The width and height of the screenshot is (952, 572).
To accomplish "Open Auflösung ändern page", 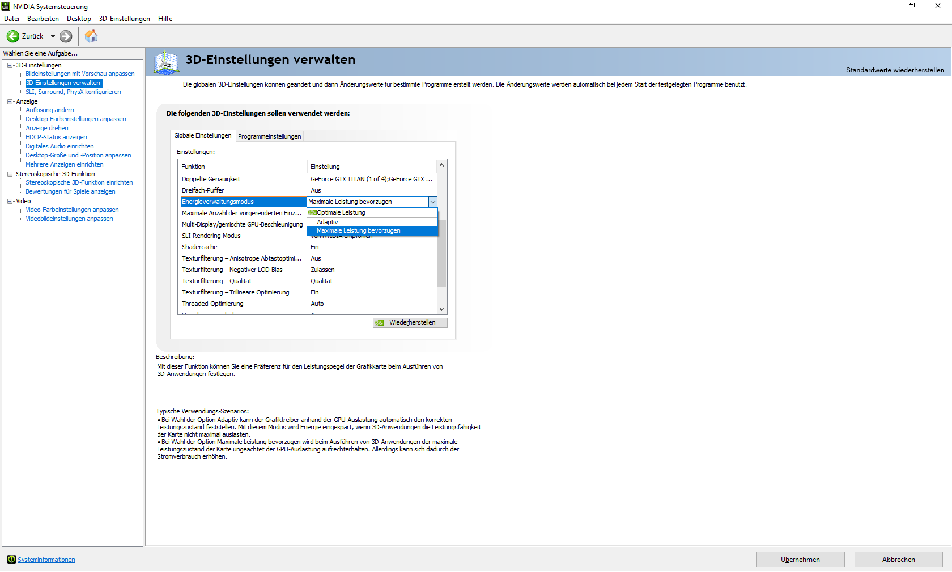I will point(50,110).
